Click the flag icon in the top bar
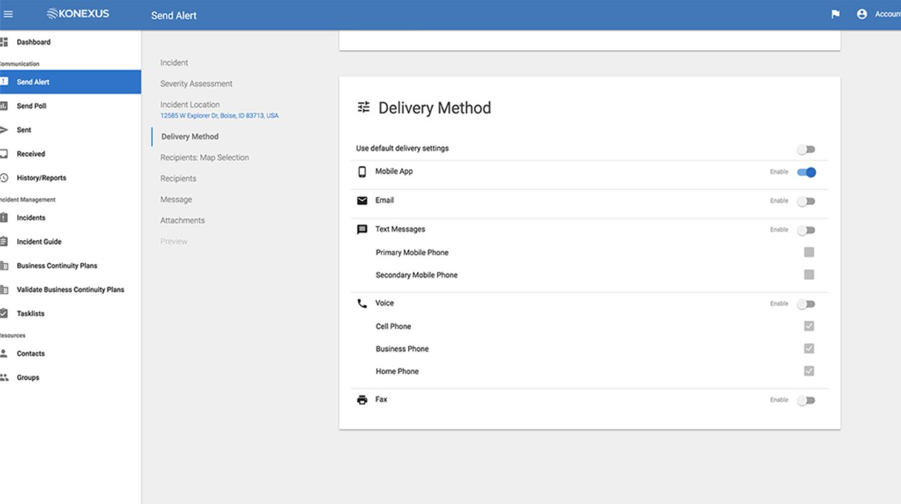 point(835,14)
